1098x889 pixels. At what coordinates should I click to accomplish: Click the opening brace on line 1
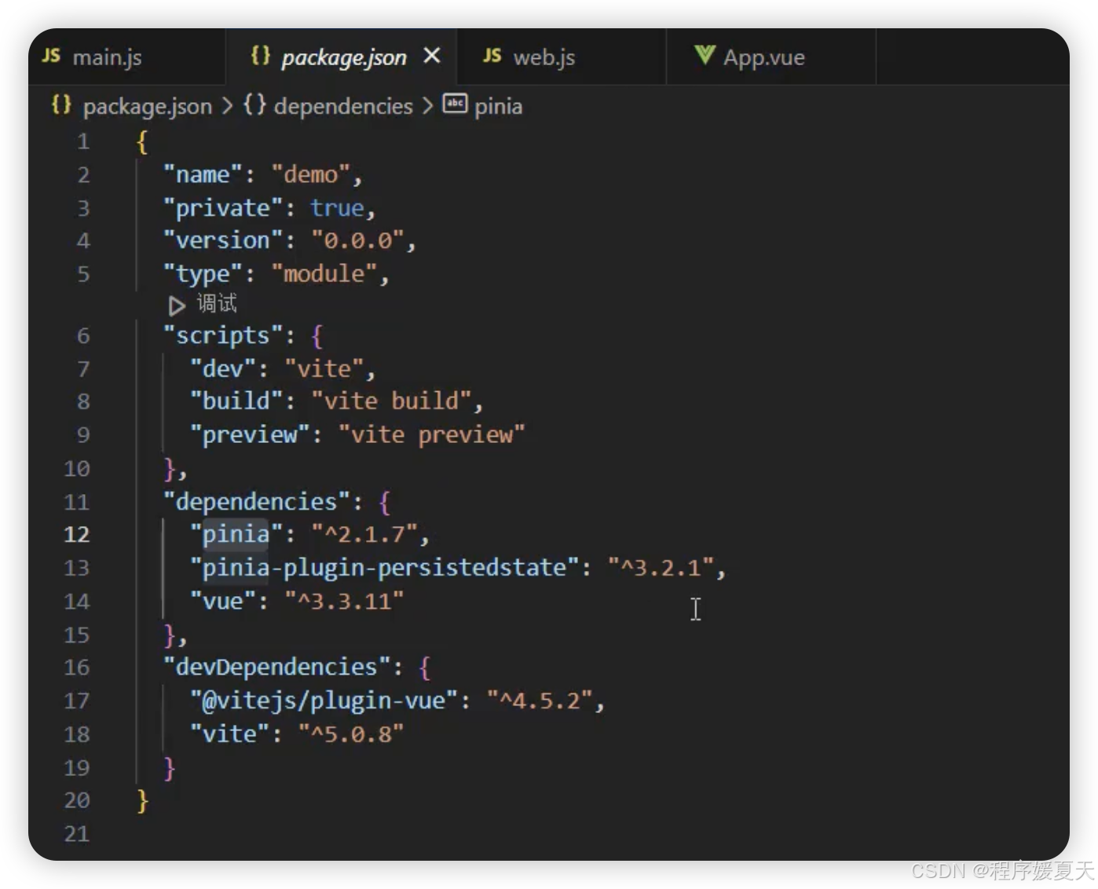141,142
